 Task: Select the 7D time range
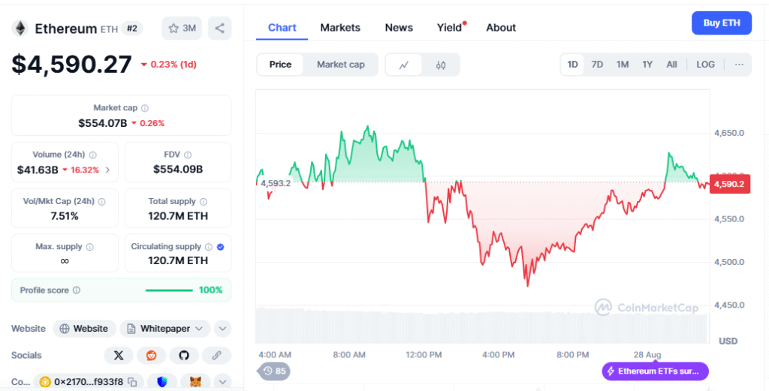click(597, 65)
